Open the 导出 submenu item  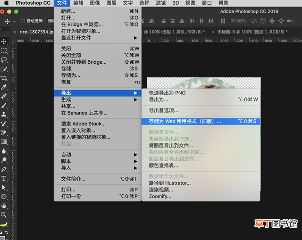click(98, 93)
